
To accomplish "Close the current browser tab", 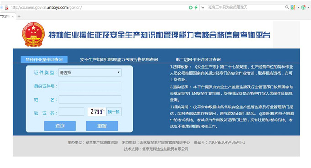I will [x=13, y=16].
